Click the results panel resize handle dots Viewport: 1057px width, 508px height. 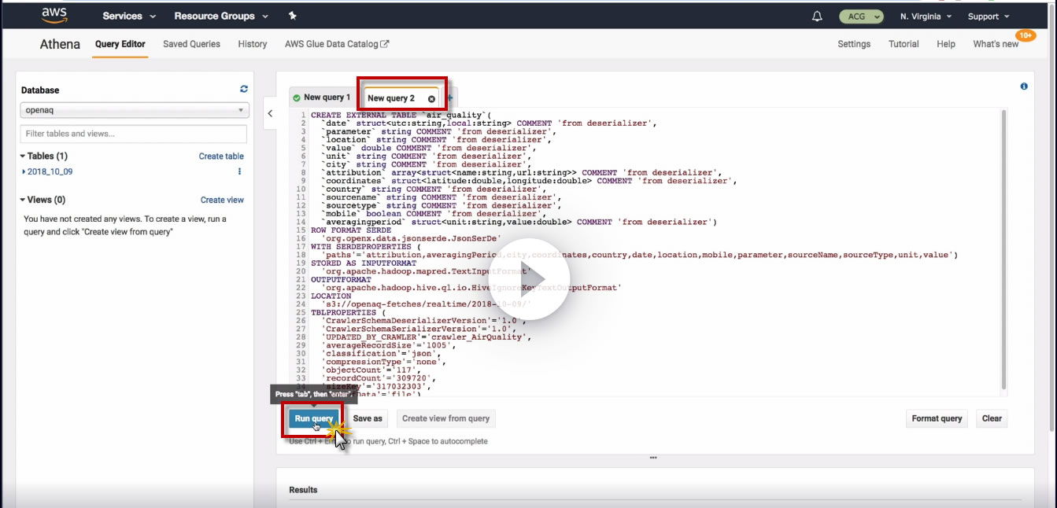tap(652, 458)
